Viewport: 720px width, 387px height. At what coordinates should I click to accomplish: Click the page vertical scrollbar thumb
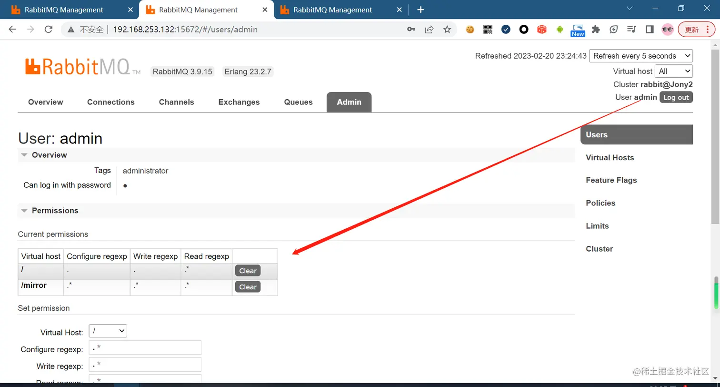[x=715, y=136]
